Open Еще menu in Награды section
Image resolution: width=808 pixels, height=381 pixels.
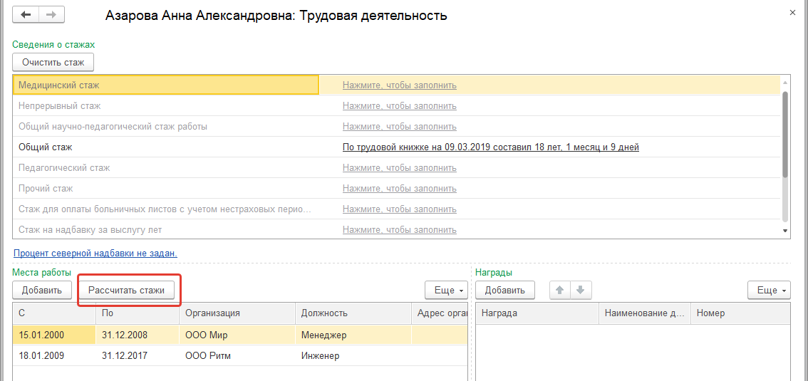point(769,290)
